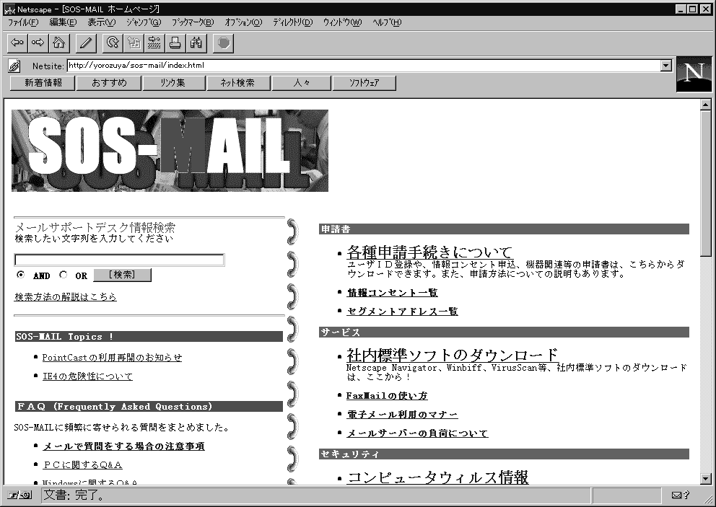Open the PointCastの利用再開のお知らせ link

pyautogui.click(x=112, y=358)
